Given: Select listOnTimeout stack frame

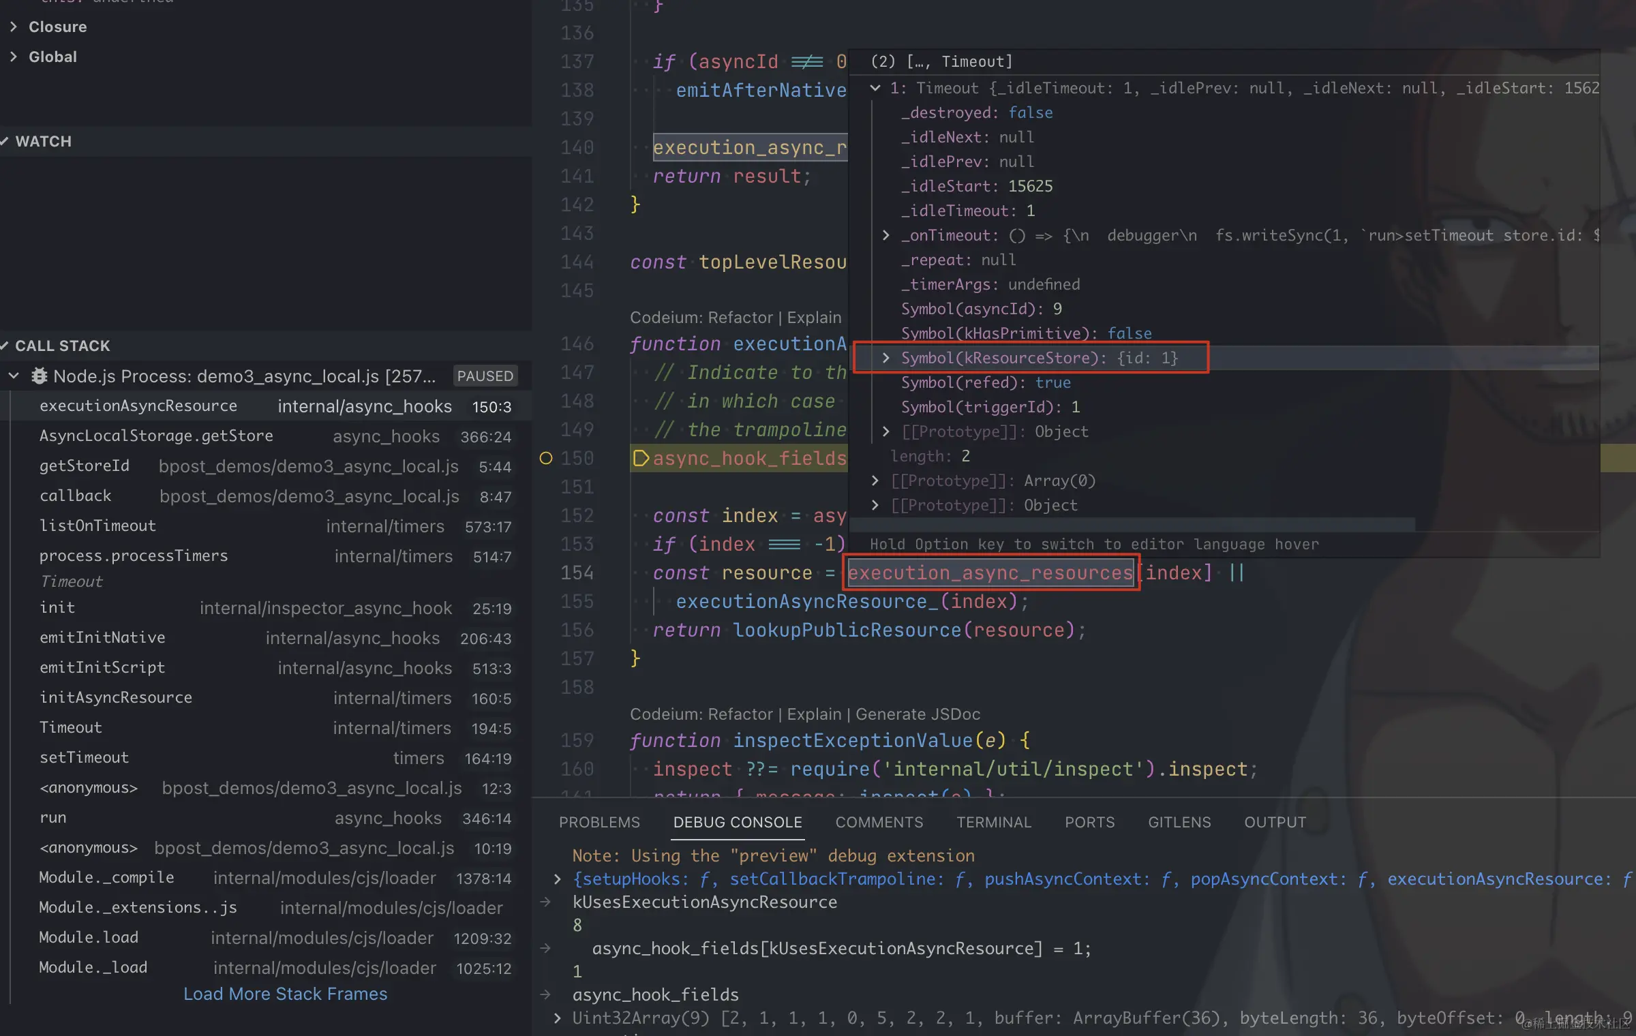Looking at the screenshot, I should 266,526.
